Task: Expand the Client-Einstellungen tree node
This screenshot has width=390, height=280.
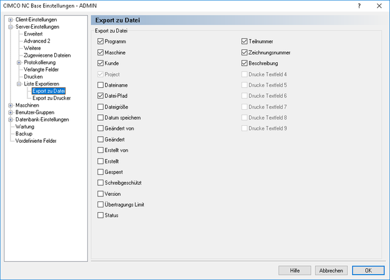Action: [10, 20]
